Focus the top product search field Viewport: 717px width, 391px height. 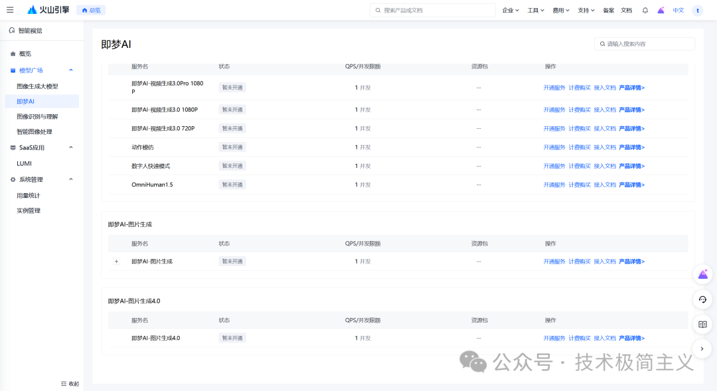coord(433,10)
